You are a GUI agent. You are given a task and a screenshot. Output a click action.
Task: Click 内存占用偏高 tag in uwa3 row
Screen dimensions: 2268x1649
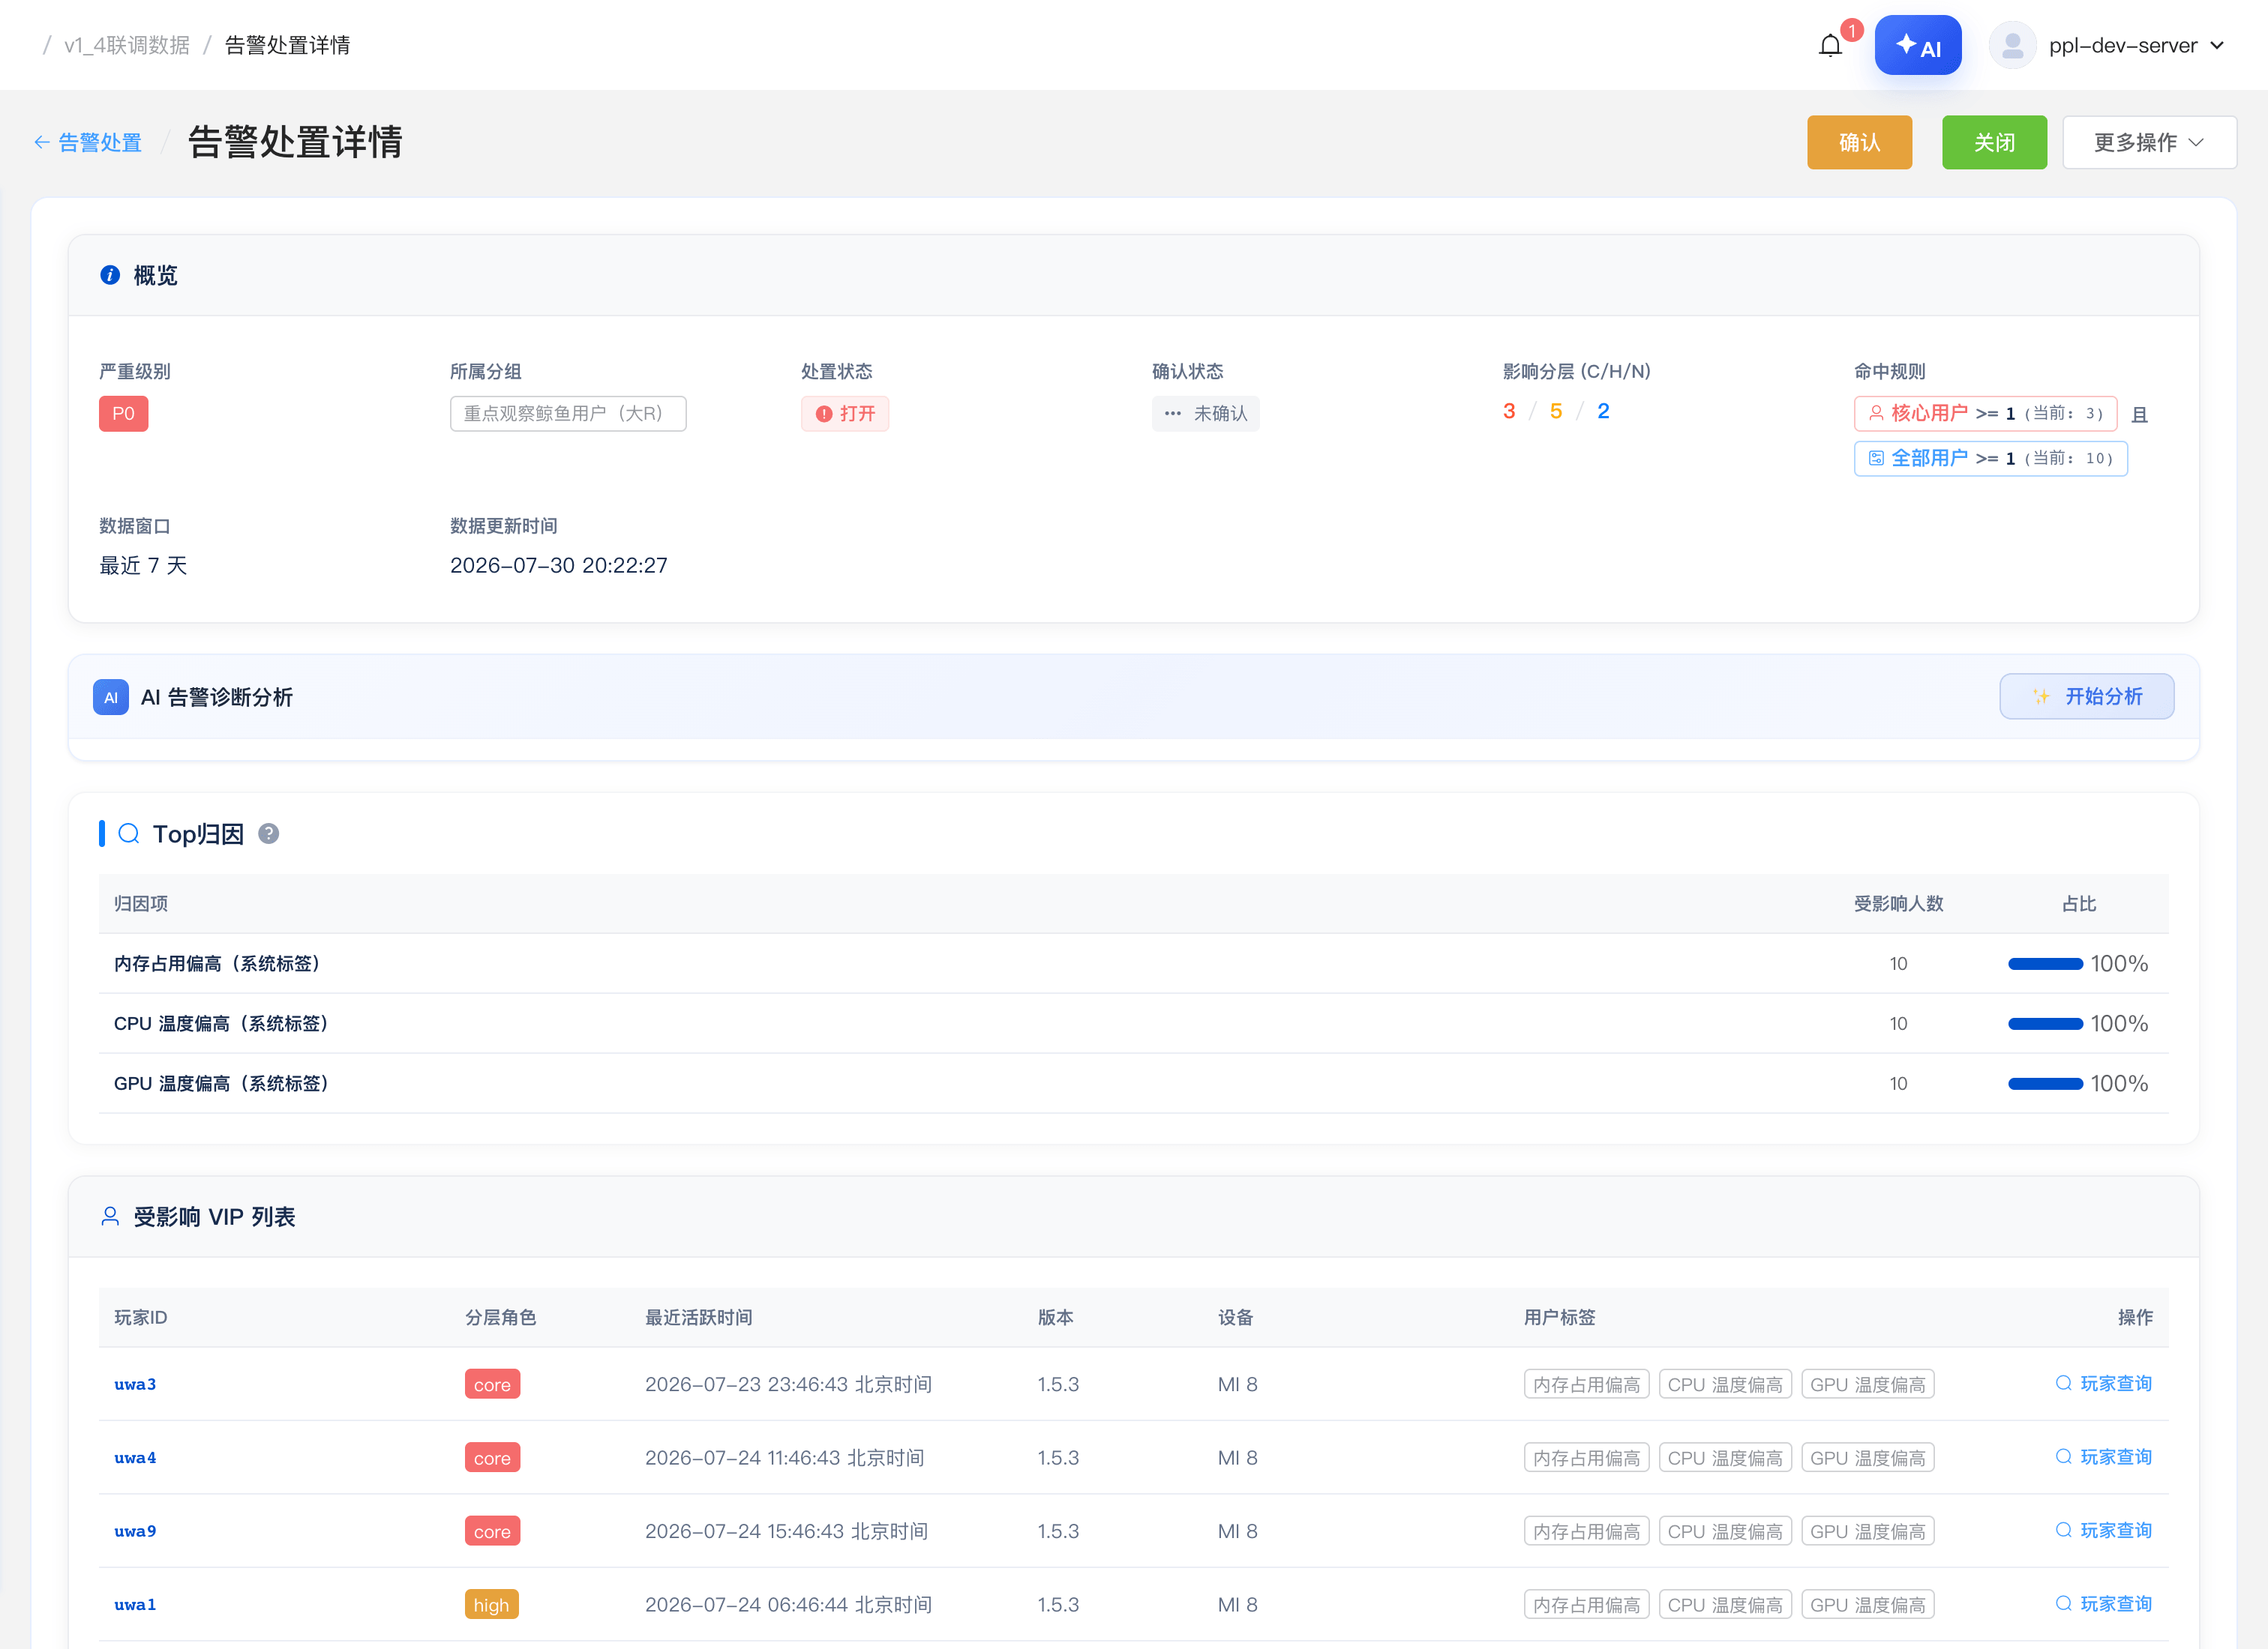click(1586, 1384)
